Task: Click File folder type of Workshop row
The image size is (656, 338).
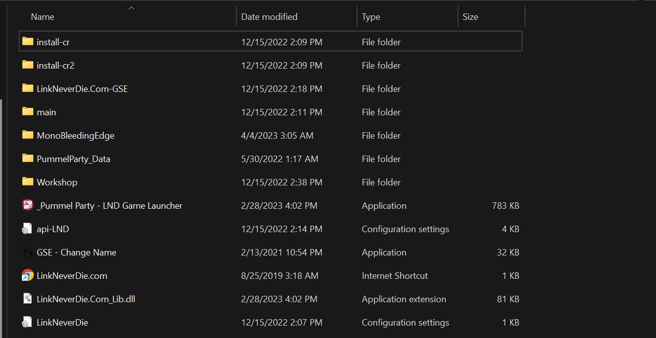Action: point(381,182)
